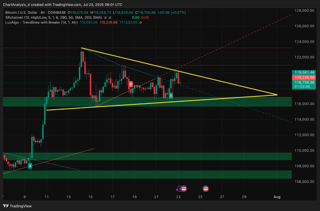Click the first error icon beside SRchannel settings
The image size is (320, 211).
[106, 18]
